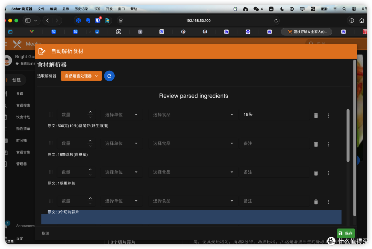Grab drag handle of 18颗荔枝 row
This screenshot has height=249, width=372.
pyautogui.click(x=51, y=143)
